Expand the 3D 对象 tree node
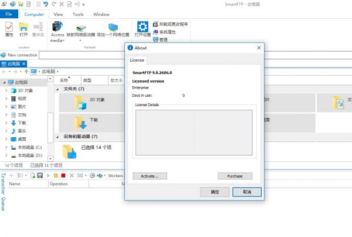The width and height of the screenshot is (352, 237). (x=6, y=90)
